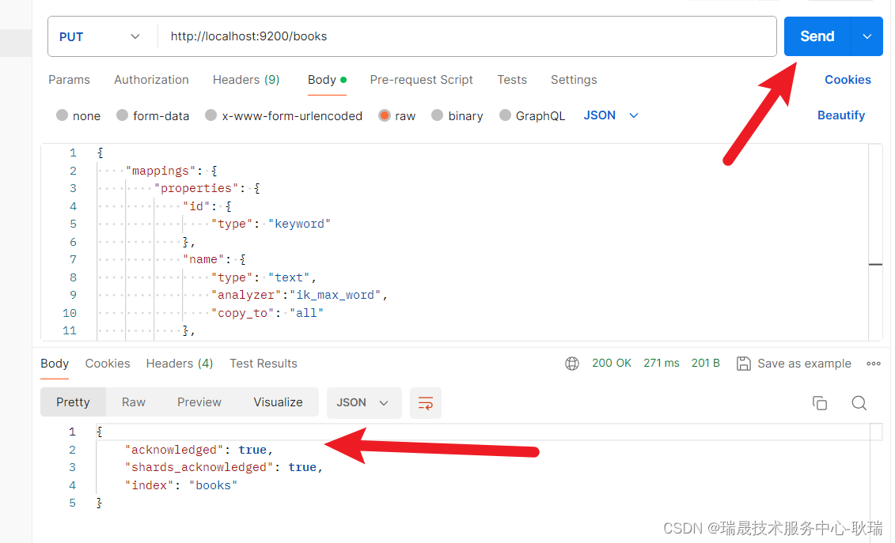This screenshot has width=895, height=543.
Task: Click line number 7 in request editor
Action: (73, 259)
